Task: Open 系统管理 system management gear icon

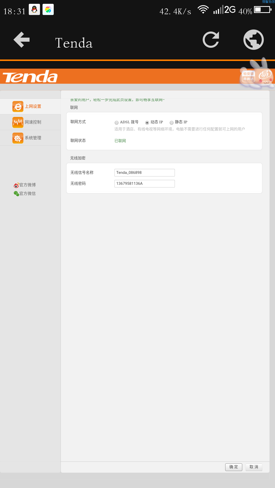Action: click(18, 138)
